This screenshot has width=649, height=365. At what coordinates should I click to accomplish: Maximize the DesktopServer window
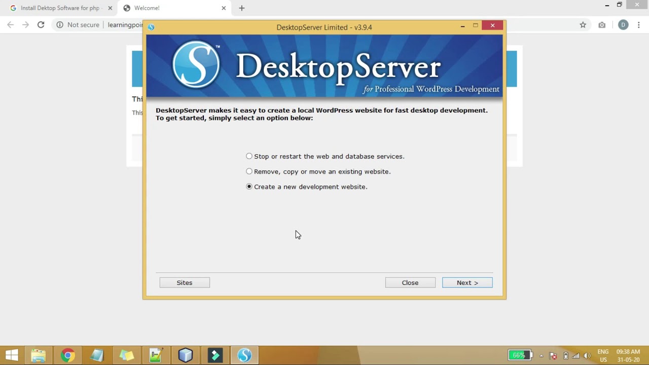click(x=475, y=25)
